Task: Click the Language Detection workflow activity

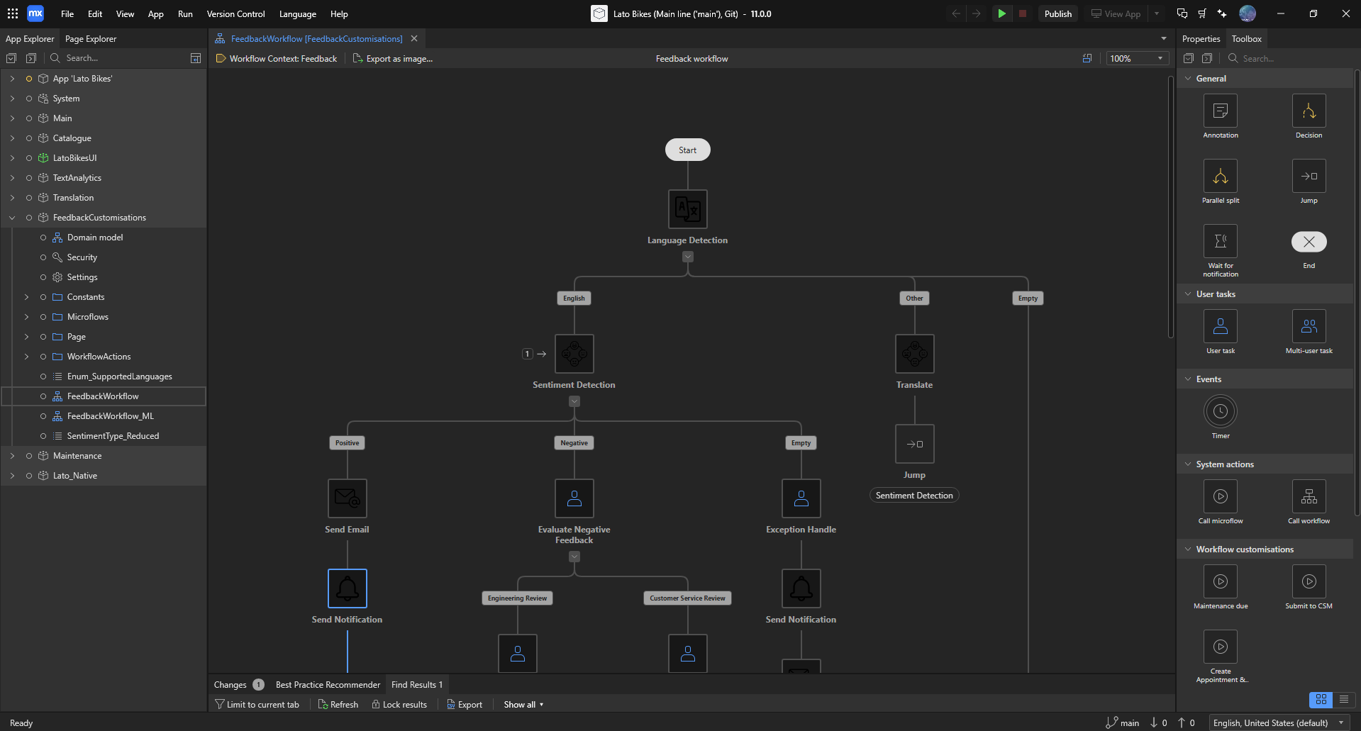Action: point(687,209)
